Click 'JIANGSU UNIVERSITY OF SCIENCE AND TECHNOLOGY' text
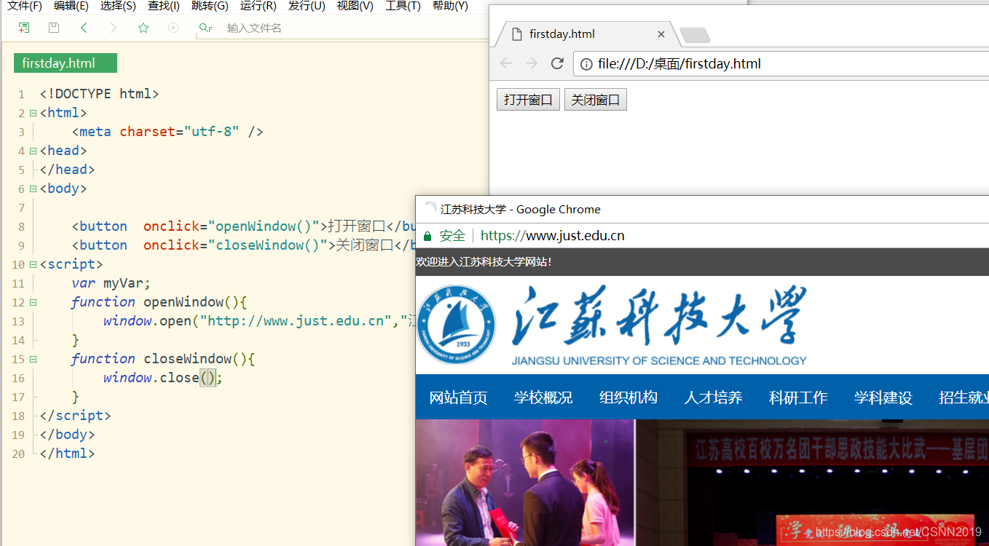The width and height of the screenshot is (989, 546). pyautogui.click(x=659, y=360)
